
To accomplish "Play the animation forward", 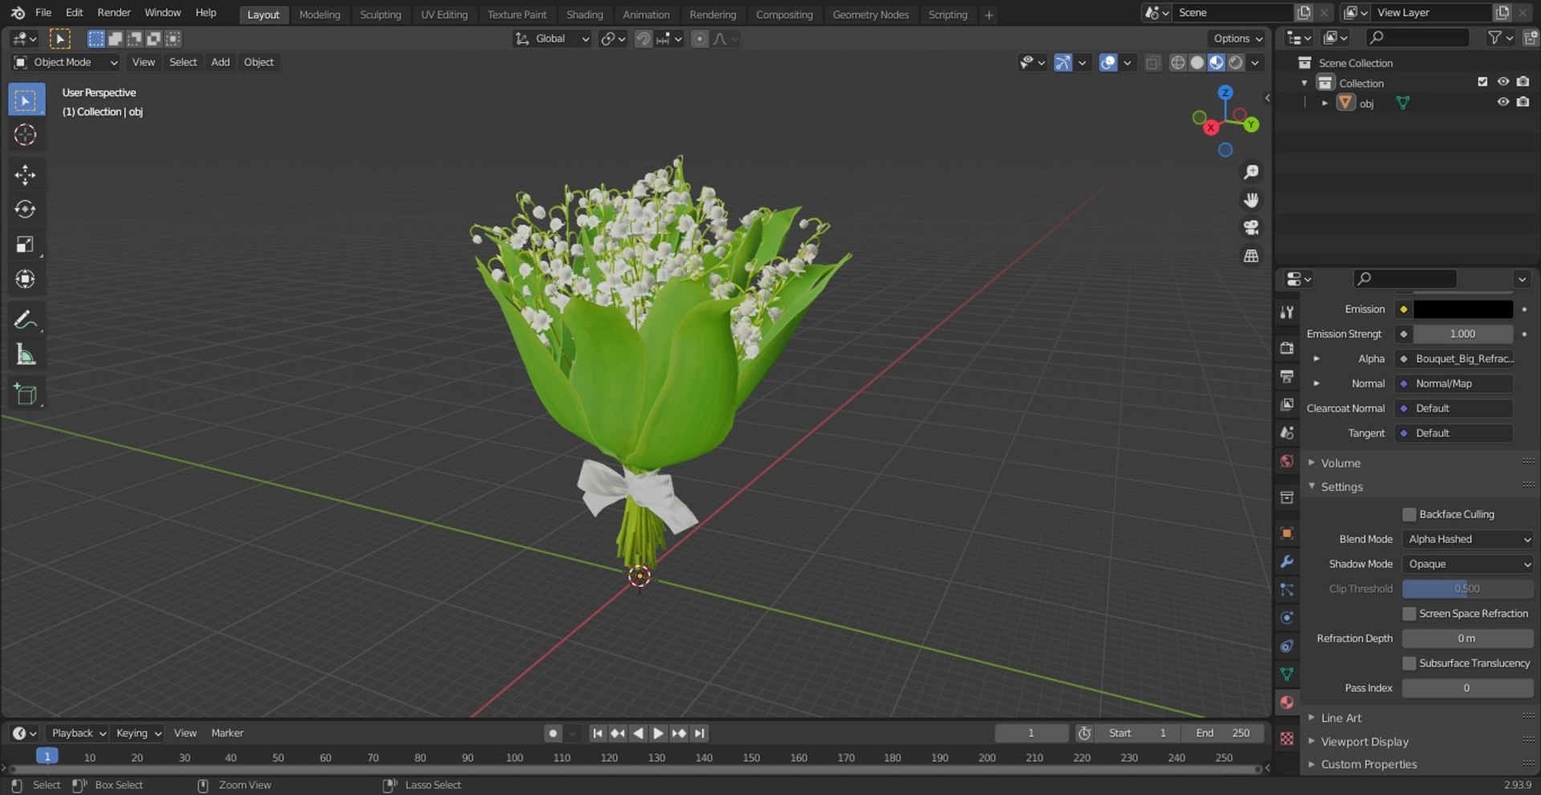I will pos(658,733).
